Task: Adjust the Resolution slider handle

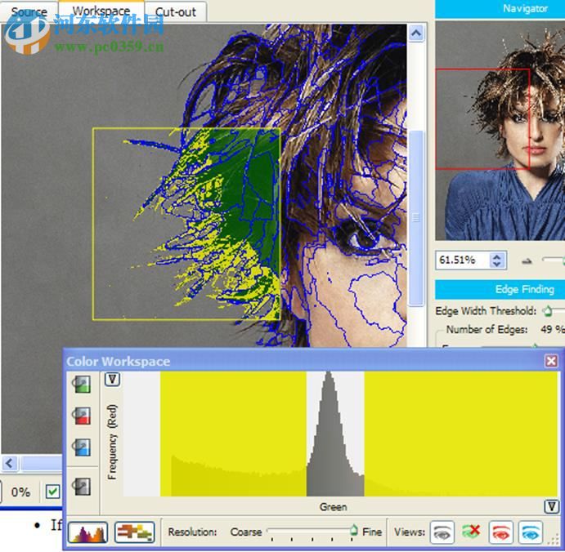Action: tap(353, 530)
